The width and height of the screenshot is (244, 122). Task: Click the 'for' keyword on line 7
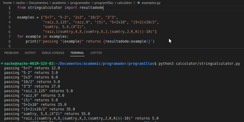20,37
